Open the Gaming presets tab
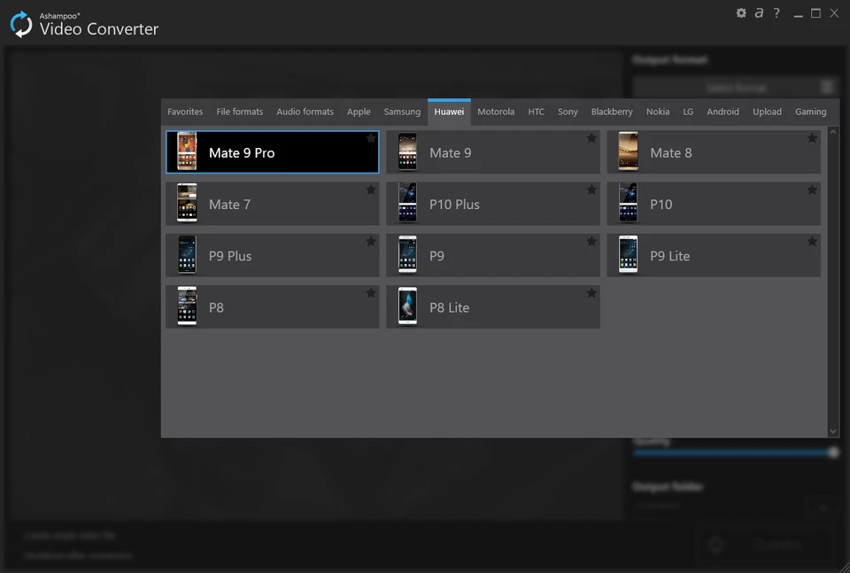850x573 pixels. click(x=810, y=112)
